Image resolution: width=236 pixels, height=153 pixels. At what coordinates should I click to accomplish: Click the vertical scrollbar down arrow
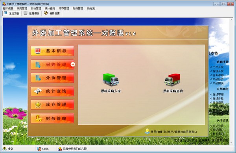232,143
